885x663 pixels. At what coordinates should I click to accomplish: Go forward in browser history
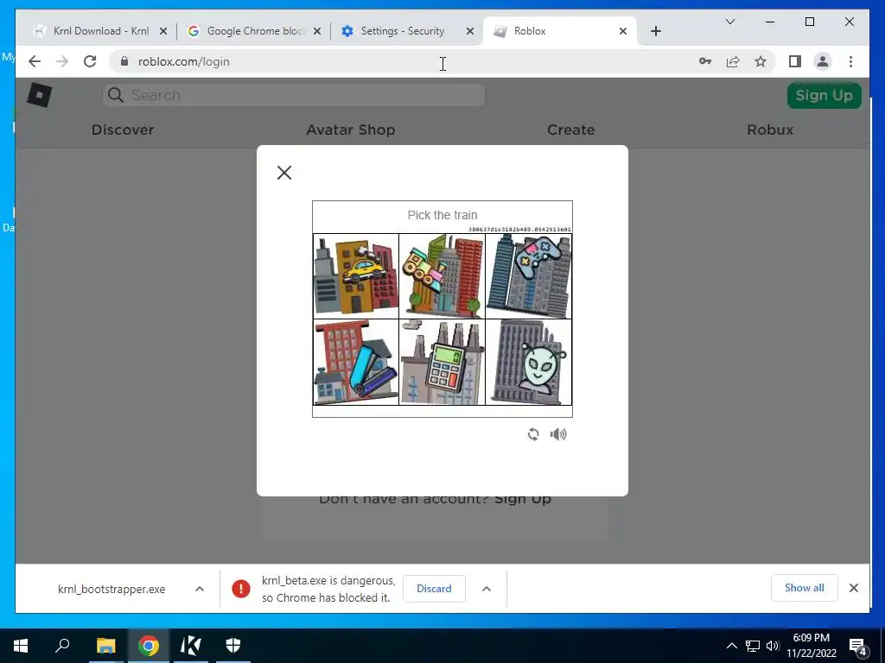(x=62, y=61)
